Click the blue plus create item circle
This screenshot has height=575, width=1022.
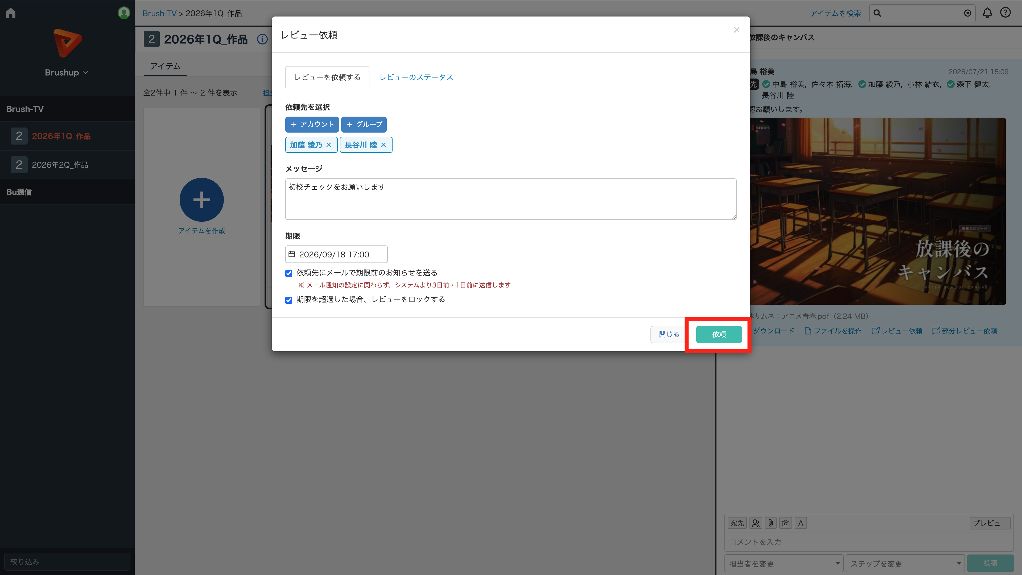[201, 200]
